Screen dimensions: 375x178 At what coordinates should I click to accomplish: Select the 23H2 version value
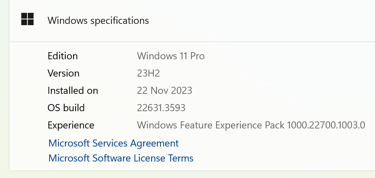(148, 73)
